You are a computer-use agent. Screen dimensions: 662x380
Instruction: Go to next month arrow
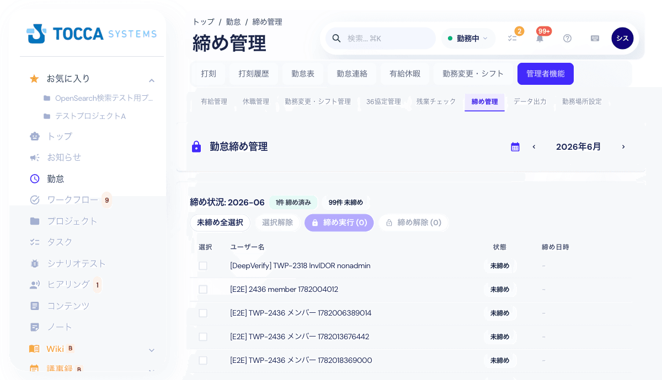pos(623,147)
